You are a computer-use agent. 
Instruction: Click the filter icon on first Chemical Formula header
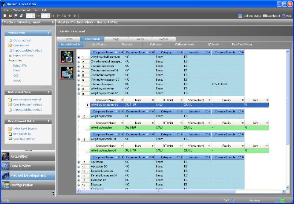coord(240,52)
